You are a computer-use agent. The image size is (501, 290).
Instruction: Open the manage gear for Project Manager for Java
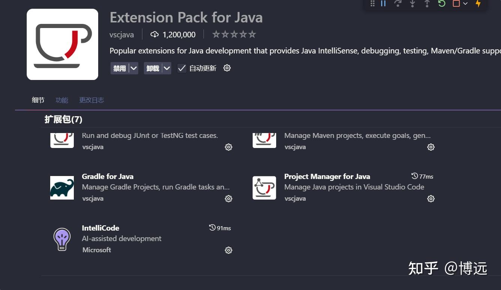pos(431,198)
